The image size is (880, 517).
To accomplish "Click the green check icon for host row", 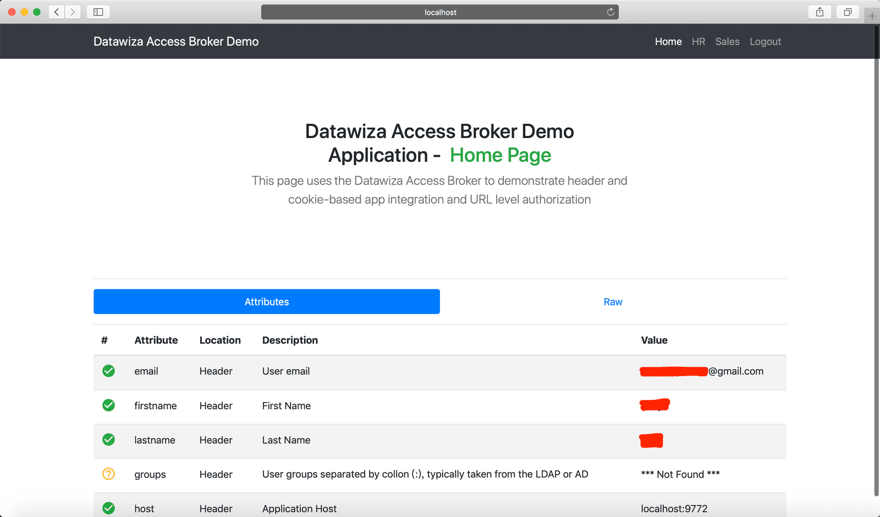I will 109,508.
